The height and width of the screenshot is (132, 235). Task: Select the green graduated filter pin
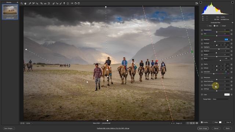(192, 52)
